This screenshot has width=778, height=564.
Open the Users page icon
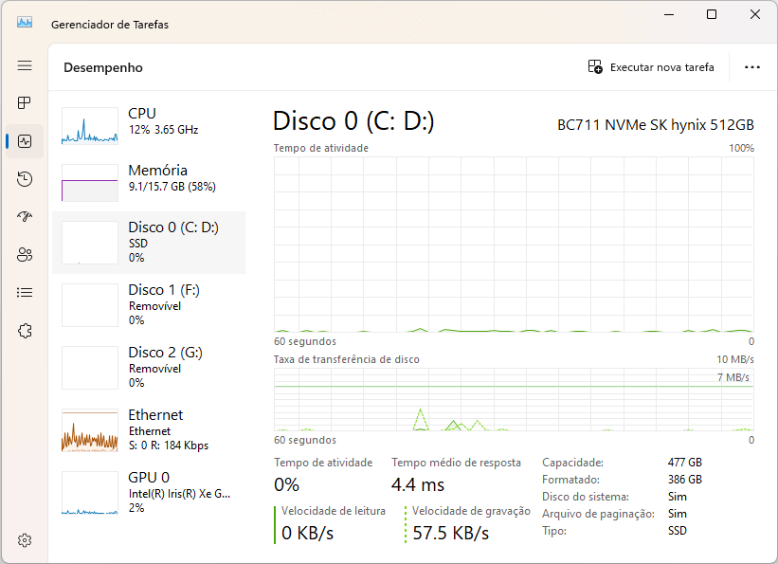click(x=25, y=255)
